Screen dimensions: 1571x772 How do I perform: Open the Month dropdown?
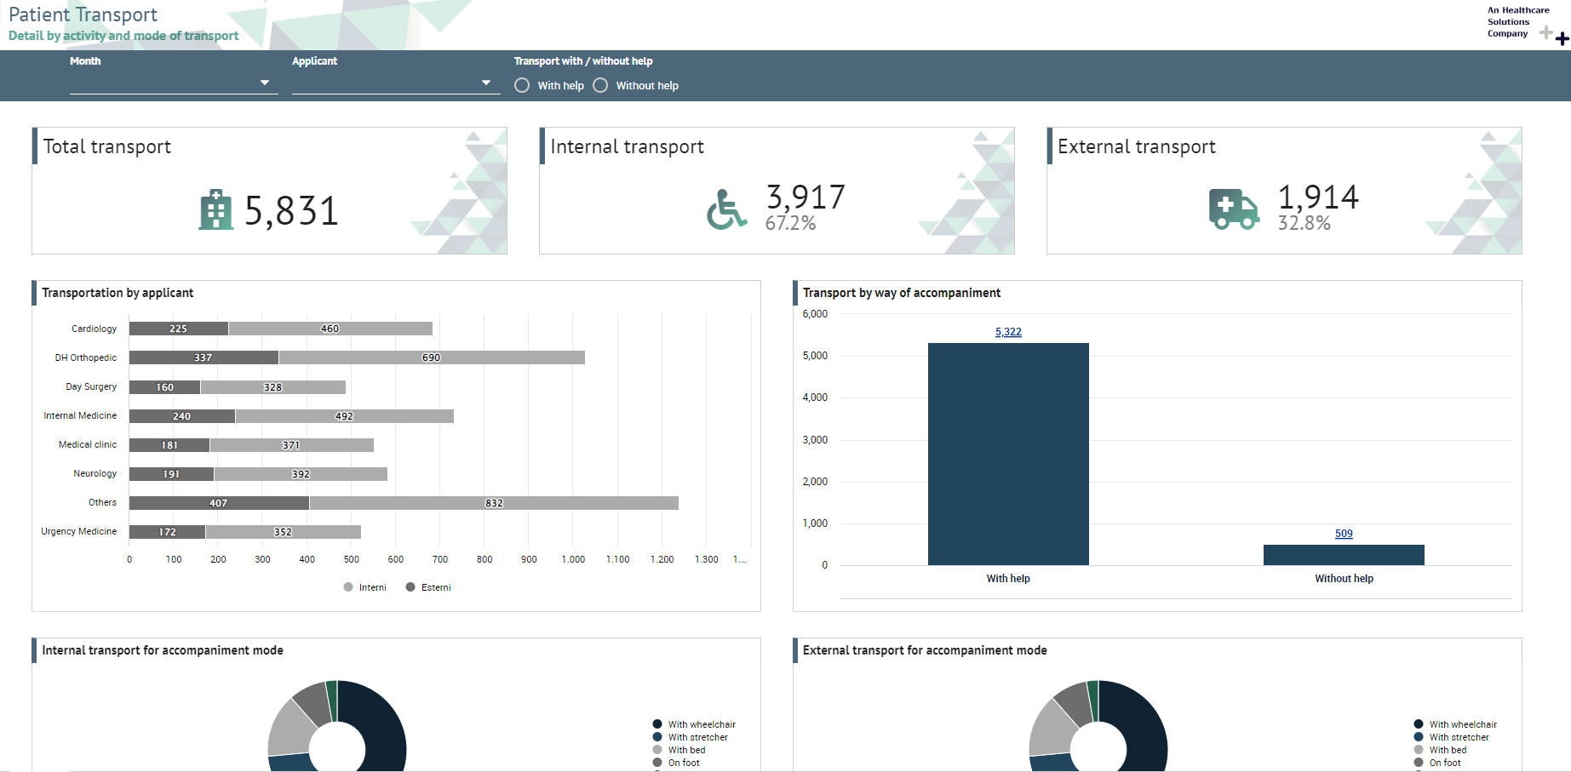174,83
